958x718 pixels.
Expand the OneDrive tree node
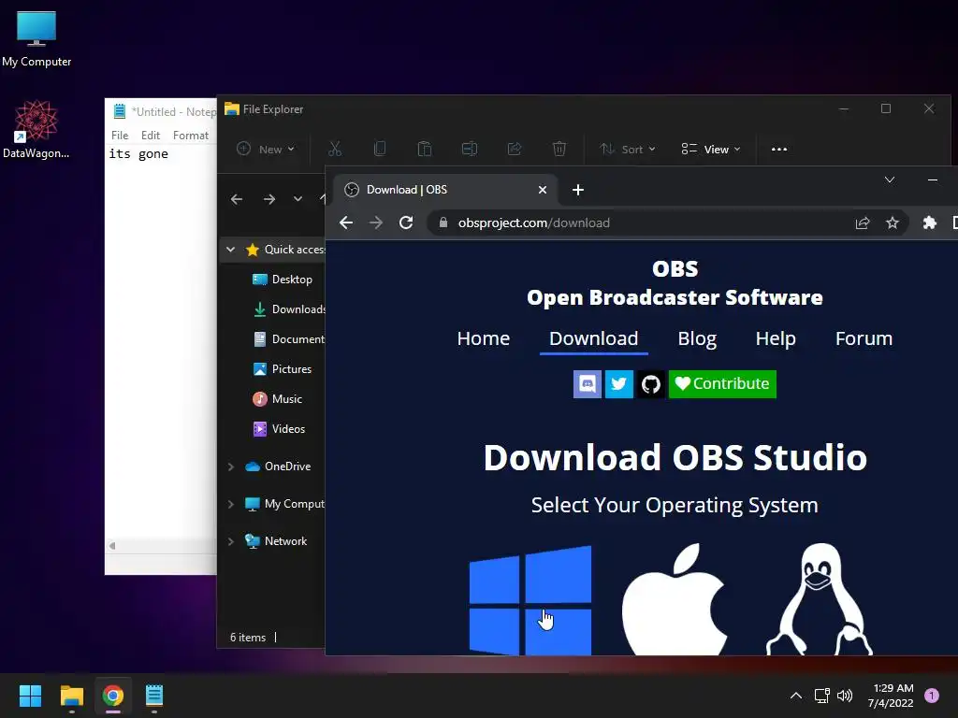point(230,467)
